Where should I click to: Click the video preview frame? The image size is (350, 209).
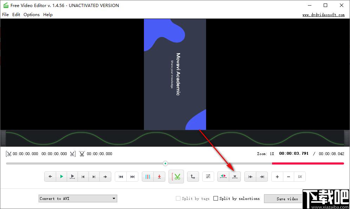tap(175, 74)
